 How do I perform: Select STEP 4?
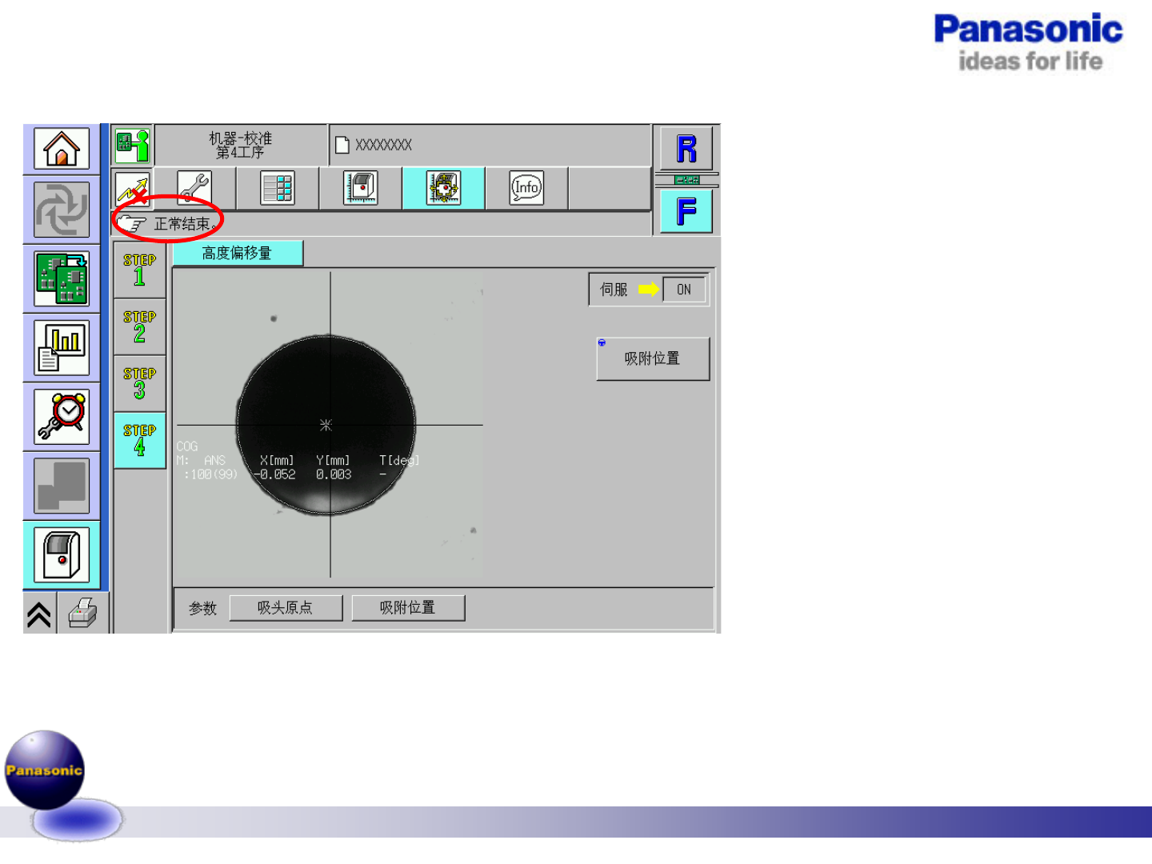tap(140, 441)
